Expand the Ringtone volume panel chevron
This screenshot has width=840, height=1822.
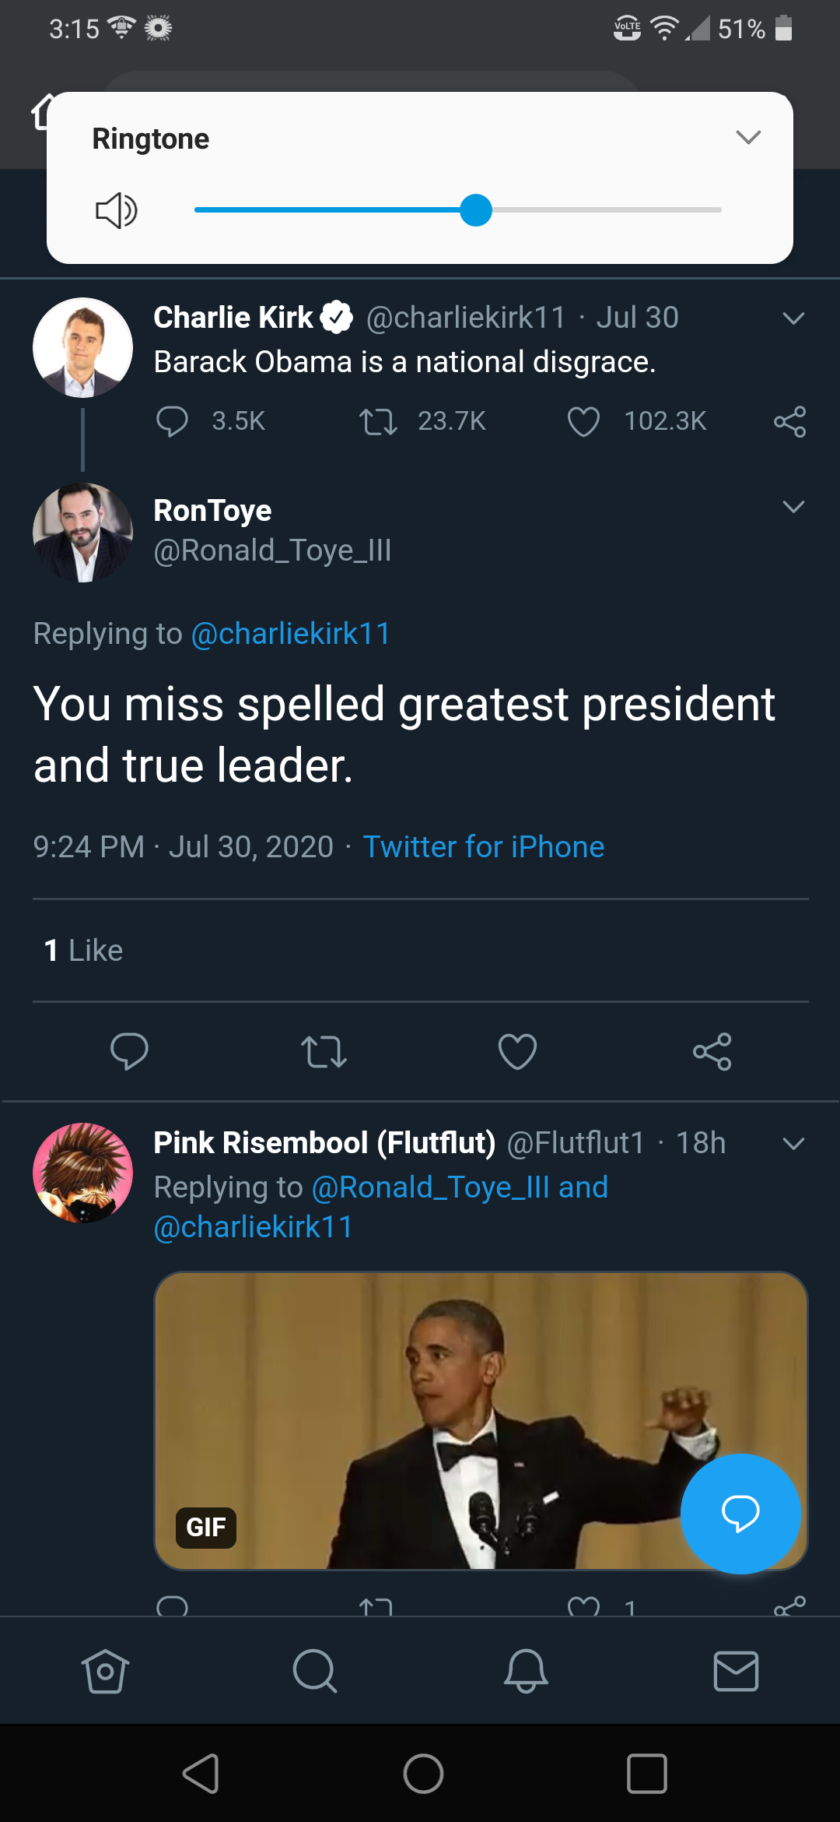tap(748, 138)
